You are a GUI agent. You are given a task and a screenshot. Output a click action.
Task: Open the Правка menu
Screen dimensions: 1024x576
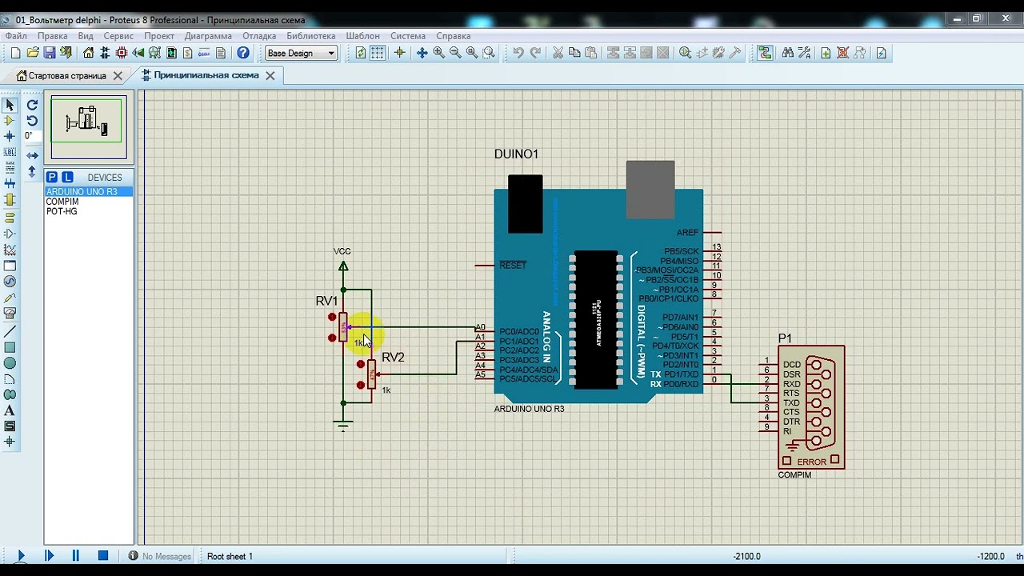[x=52, y=36]
